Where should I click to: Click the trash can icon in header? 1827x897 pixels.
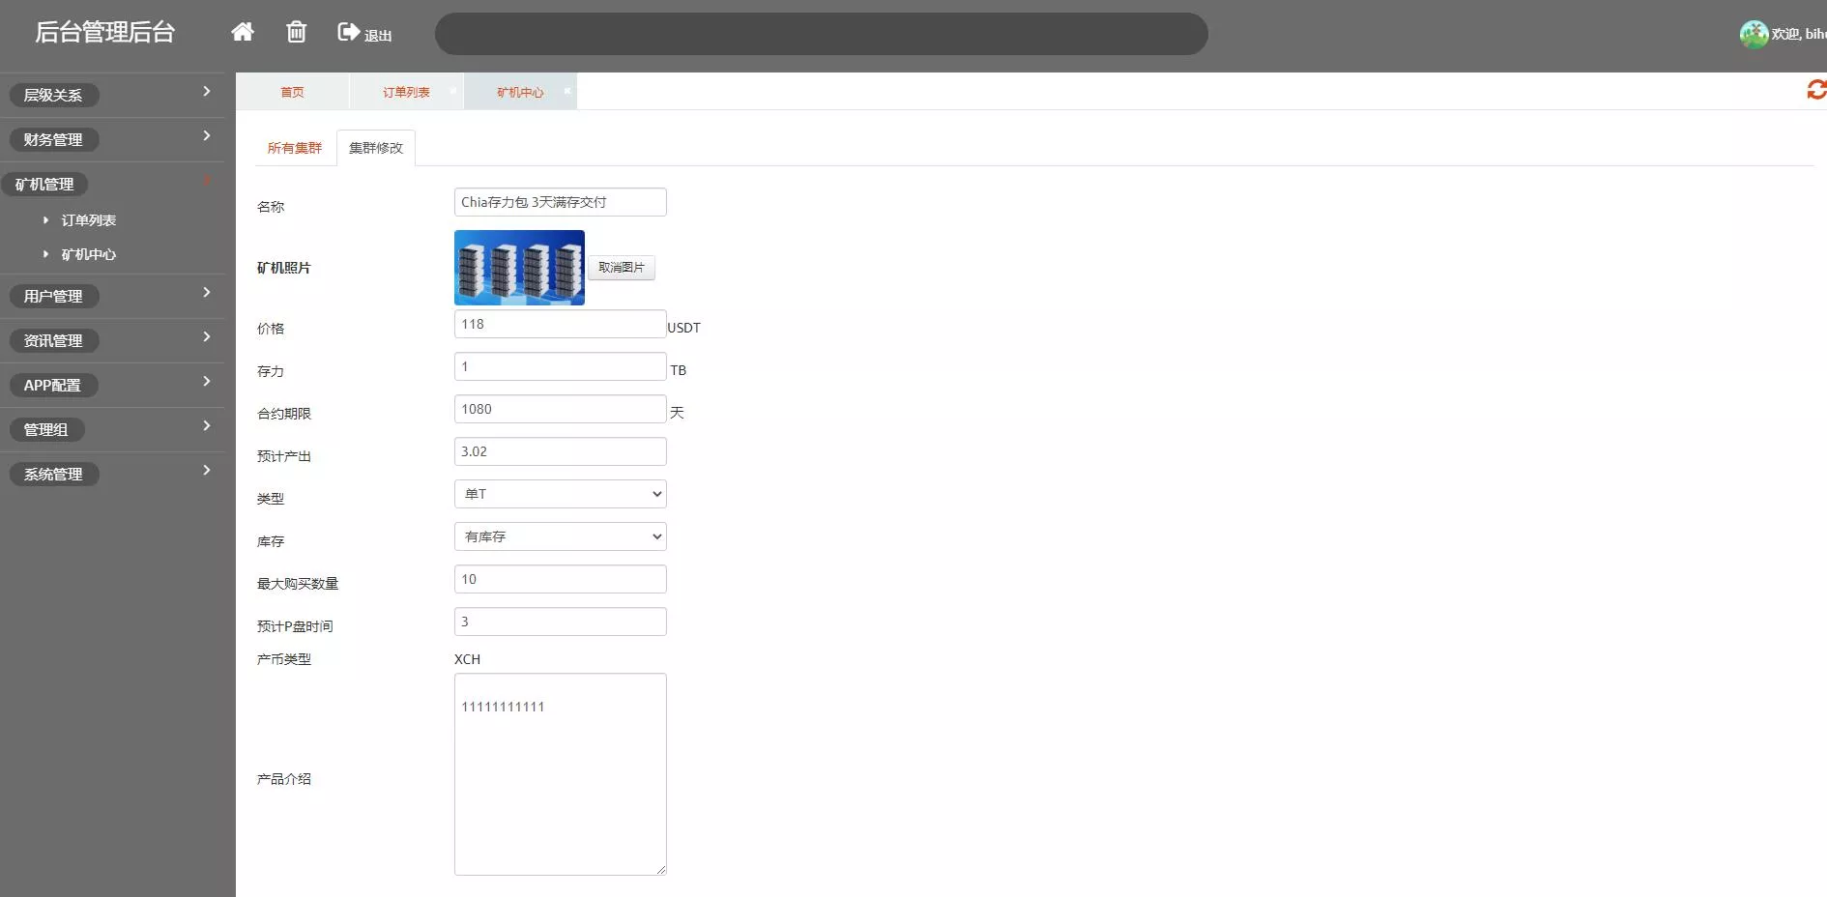tap(296, 32)
